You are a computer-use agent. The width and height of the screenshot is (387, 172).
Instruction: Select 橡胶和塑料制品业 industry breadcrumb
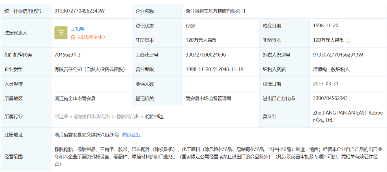pos(92,117)
